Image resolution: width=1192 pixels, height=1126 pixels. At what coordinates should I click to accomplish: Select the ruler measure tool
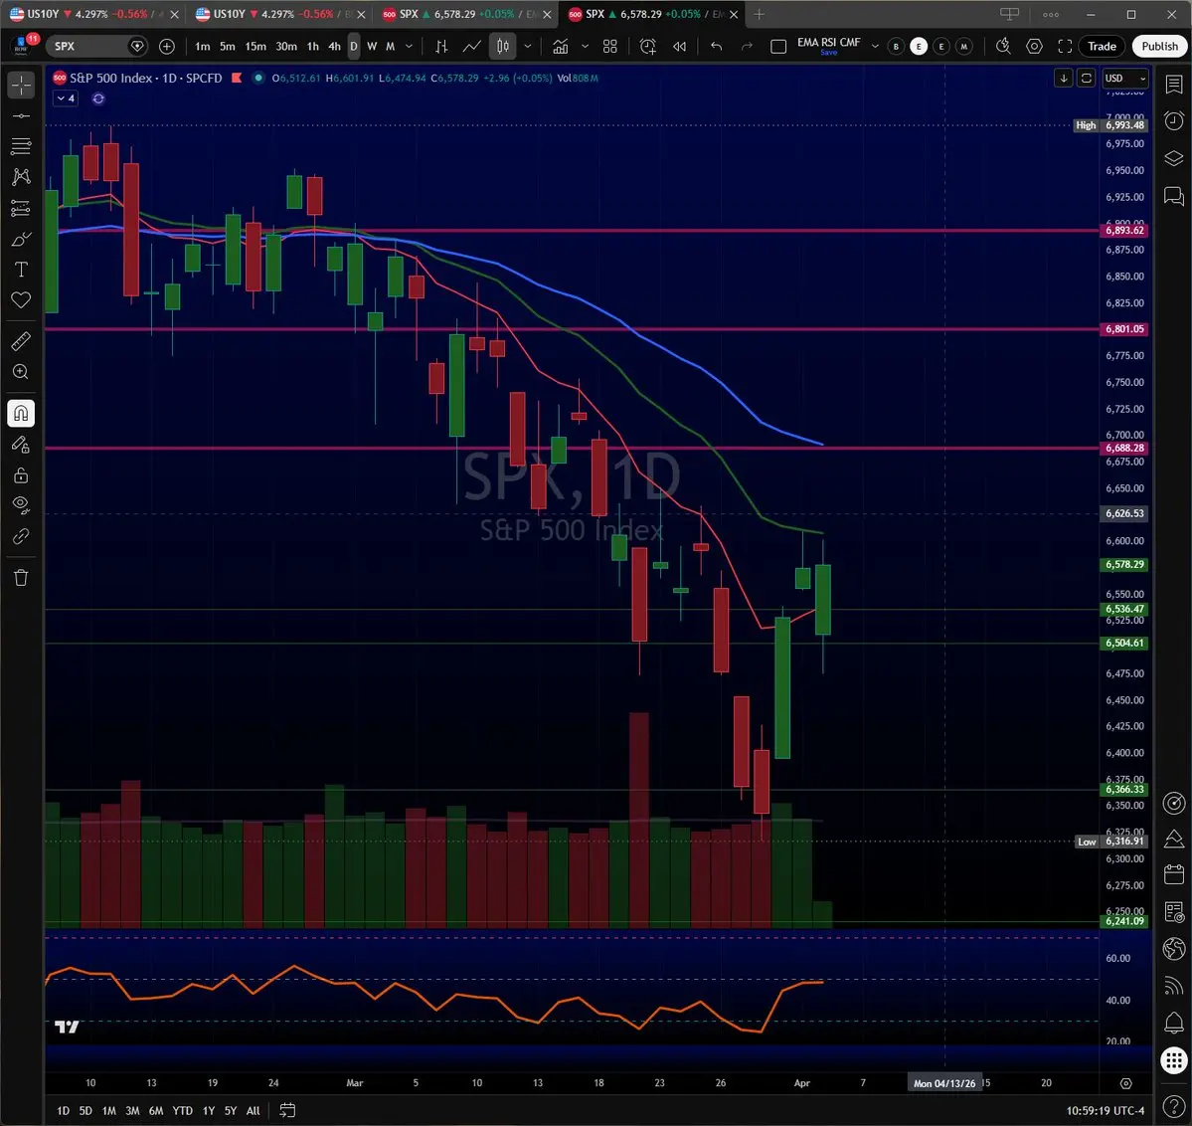point(21,341)
